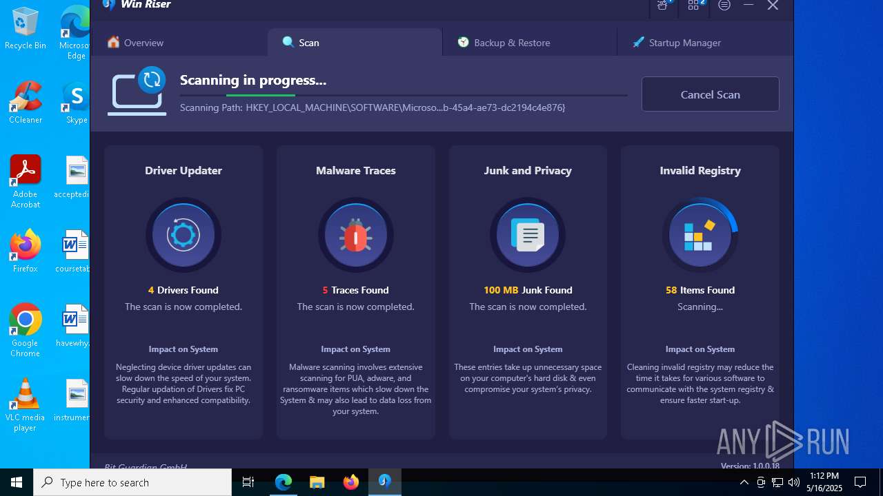The height and width of the screenshot is (496, 883).
Task: Click the Junk and Privacy document icon
Action: [528, 236]
